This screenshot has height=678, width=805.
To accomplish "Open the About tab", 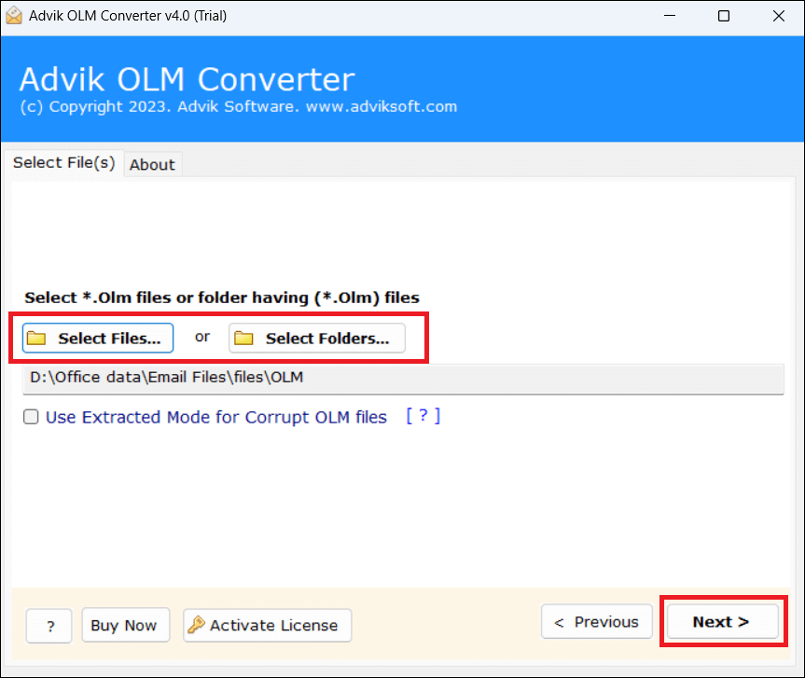I will (152, 164).
